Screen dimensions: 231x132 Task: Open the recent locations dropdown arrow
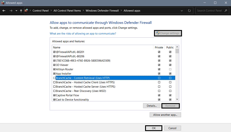[x=16, y=11]
